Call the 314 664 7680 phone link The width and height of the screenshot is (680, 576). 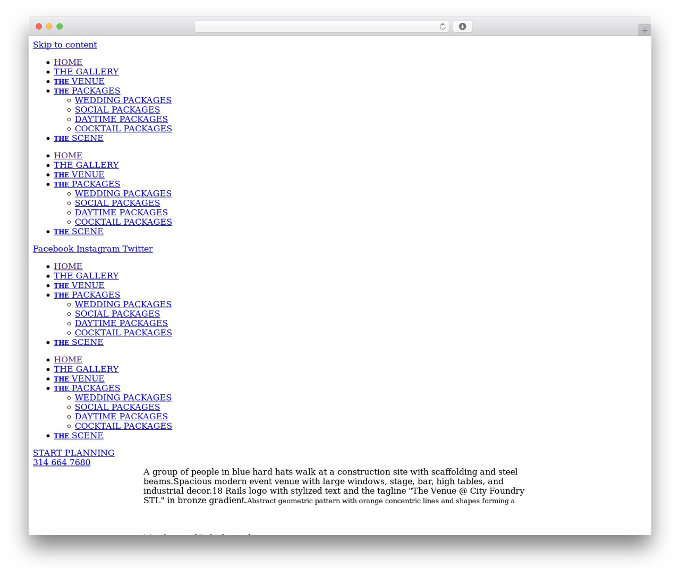click(62, 462)
